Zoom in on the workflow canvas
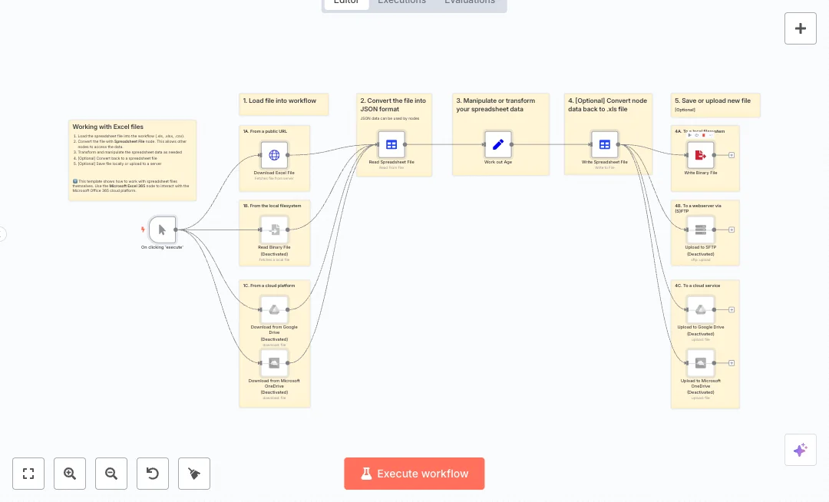Viewport: 829px width, 502px height. click(70, 474)
